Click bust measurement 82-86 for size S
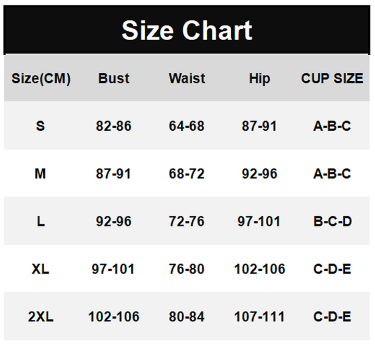This screenshot has width=375, height=349. pyautogui.click(x=114, y=126)
